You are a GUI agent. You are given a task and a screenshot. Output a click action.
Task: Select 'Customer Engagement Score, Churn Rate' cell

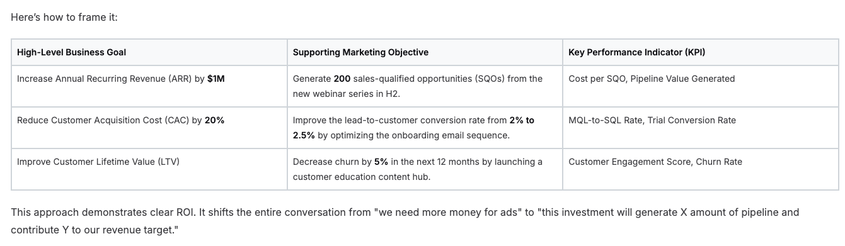pos(701,169)
